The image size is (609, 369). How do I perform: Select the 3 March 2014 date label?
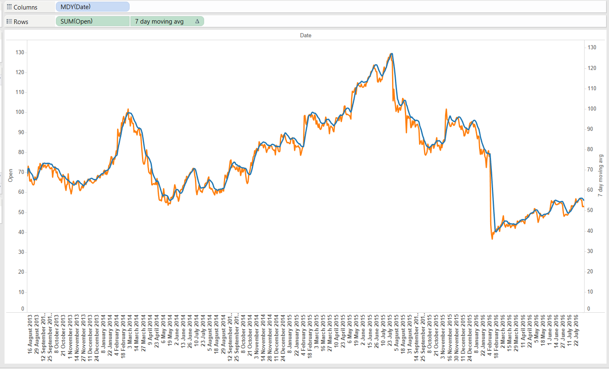pos(130,332)
